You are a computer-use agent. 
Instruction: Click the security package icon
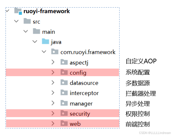coord(64,113)
